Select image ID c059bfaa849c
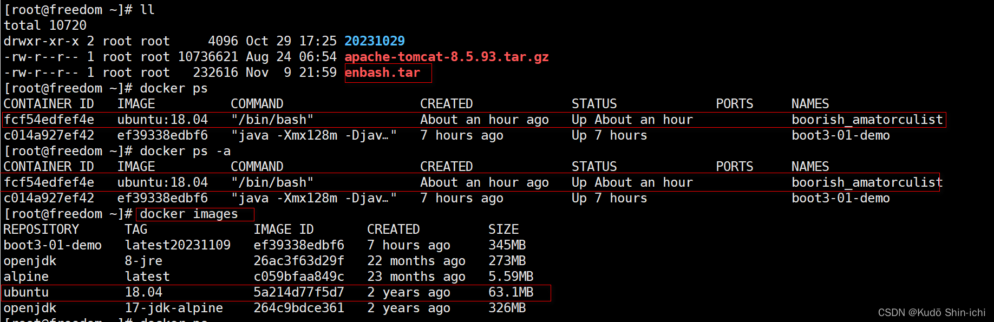 coord(298,277)
